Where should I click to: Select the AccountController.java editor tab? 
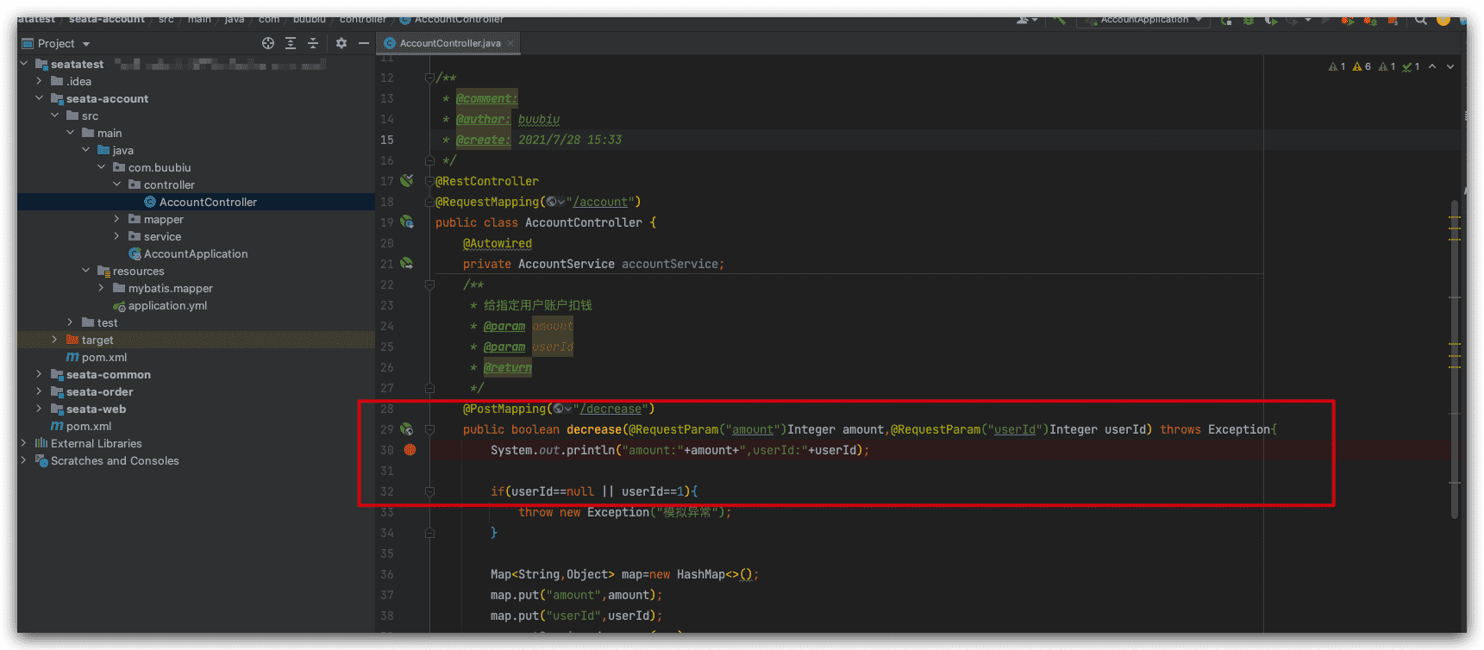[x=449, y=43]
